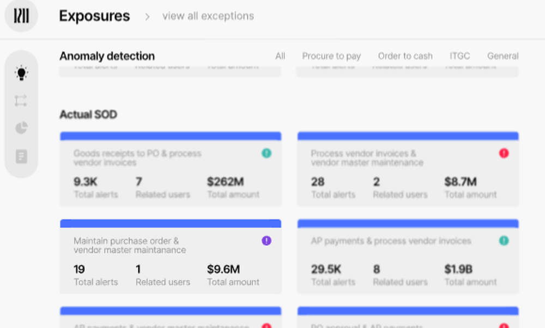Click the $262M total amount value
Screen dimensions: 545x328
tap(225, 181)
